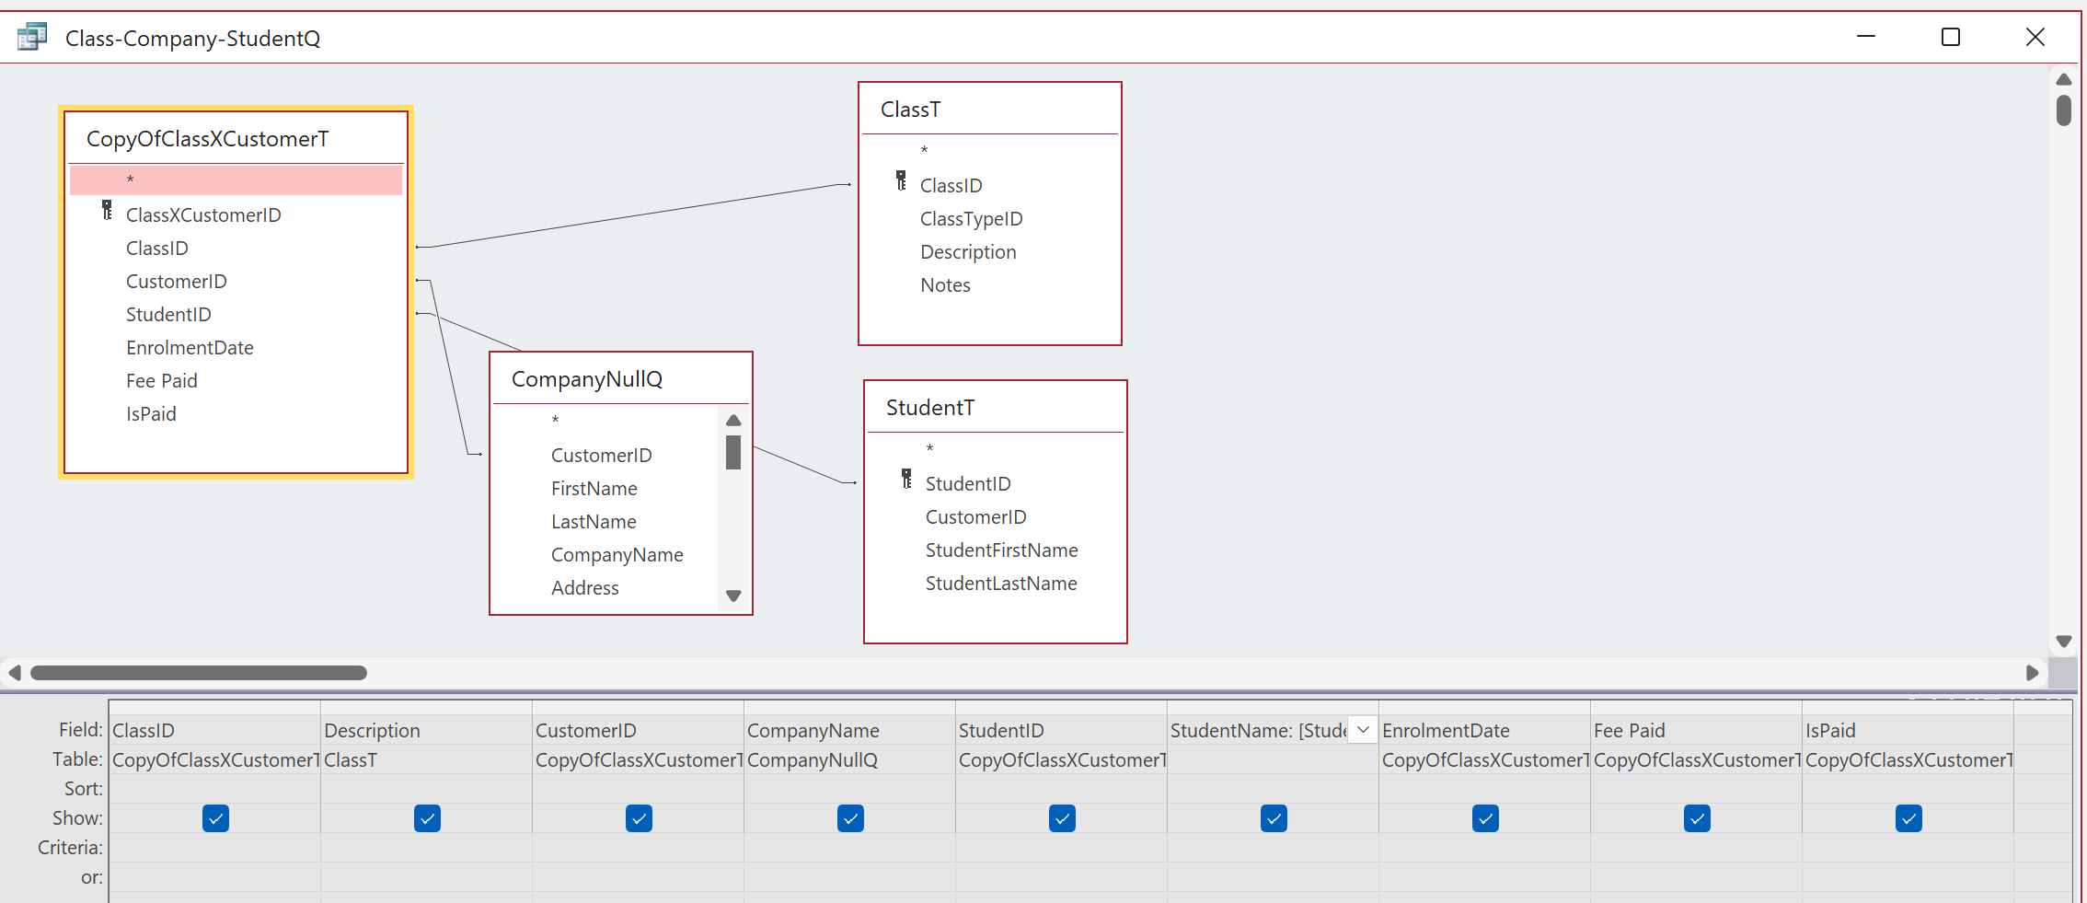2087x903 pixels.
Task: Click the primary key icon beside ClassXCustomerID
Action: [x=107, y=212]
